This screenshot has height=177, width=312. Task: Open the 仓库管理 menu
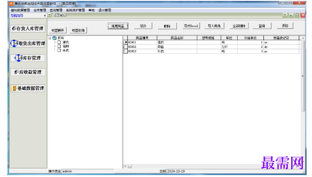point(40,10)
